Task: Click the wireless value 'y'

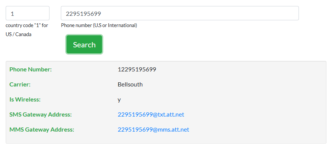Action: [x=119, y=100]
